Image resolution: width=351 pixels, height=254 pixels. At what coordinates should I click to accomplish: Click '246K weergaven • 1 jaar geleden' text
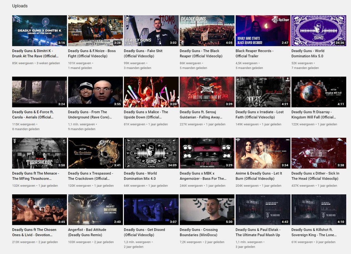(x=203, y=185)
